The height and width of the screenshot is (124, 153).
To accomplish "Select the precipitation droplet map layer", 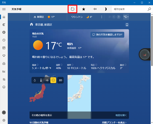I will 35,80.
